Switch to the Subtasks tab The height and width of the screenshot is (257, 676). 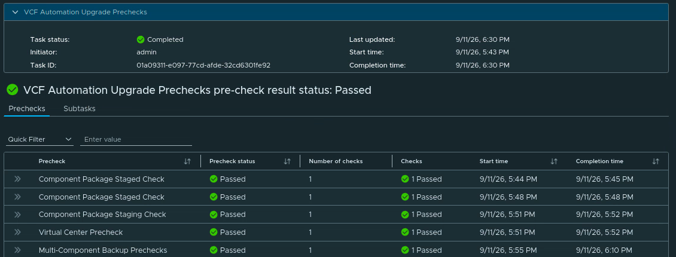(x=80, y=109)
